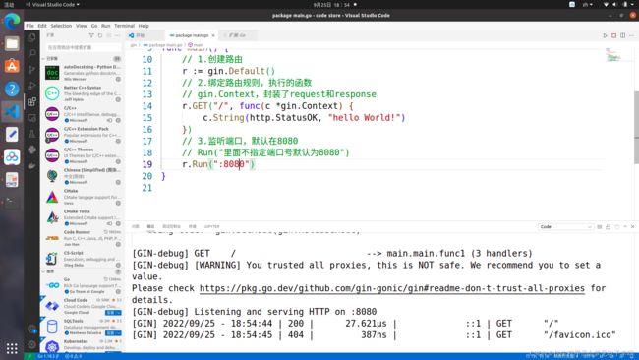Install the Cloud Code extension
The image size is (639, 360).
pos(110,313)
